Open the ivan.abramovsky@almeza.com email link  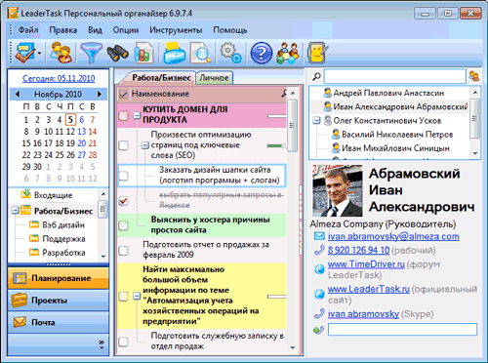[x=393, y=236]
